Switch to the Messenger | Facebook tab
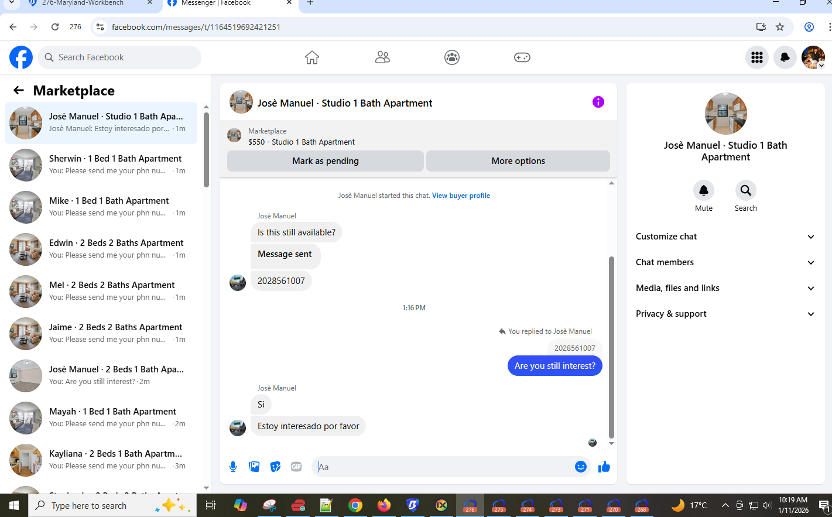The width and height of the screenshot is (832, 517). tap(229, 4)
